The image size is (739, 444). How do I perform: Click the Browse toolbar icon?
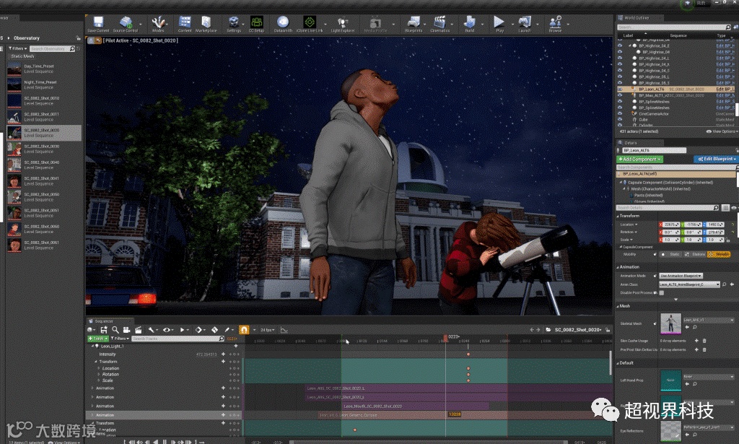(555, 22)
